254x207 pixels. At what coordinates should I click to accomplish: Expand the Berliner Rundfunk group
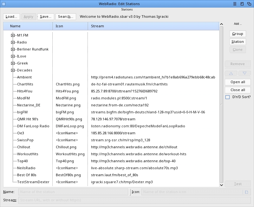[x=13, y=49]
